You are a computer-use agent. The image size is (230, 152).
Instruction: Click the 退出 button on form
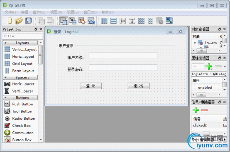(139, 86)
